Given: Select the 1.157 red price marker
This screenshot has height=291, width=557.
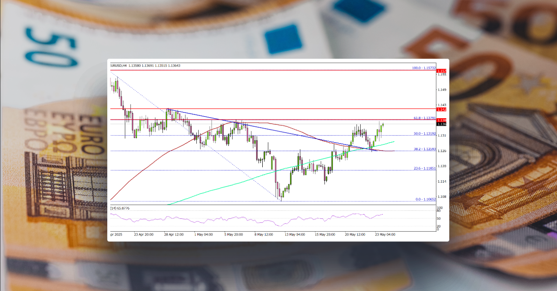Looking at the screenshot, I should click(x=441, y=70).
